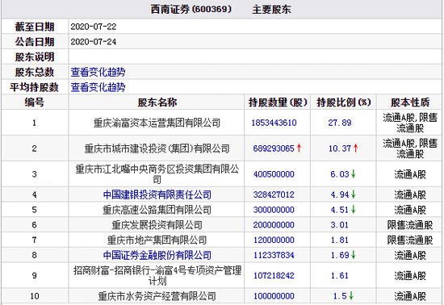Click column header 编号
The width and height of the screenshot is (444, 305).
tap(34, 102)
